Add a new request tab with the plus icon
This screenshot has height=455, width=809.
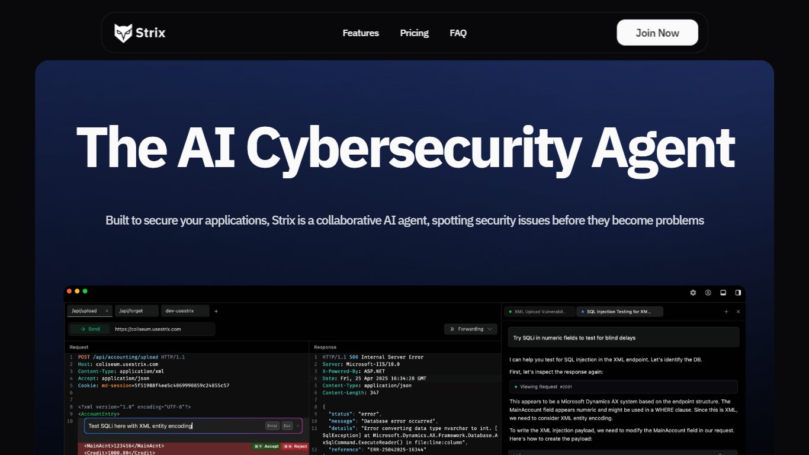[216, 311]
